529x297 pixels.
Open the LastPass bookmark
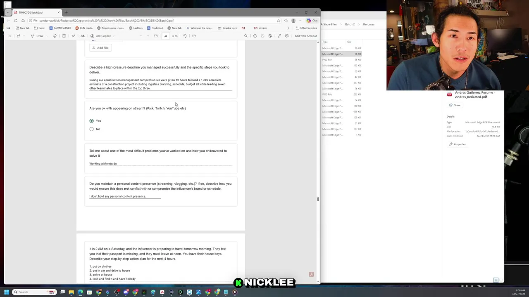[136, 28]
